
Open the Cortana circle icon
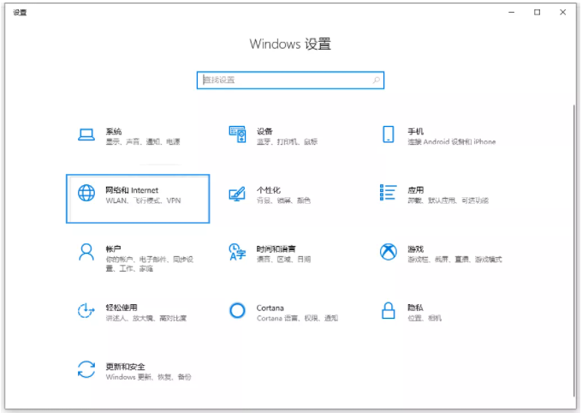coord(237,310)
